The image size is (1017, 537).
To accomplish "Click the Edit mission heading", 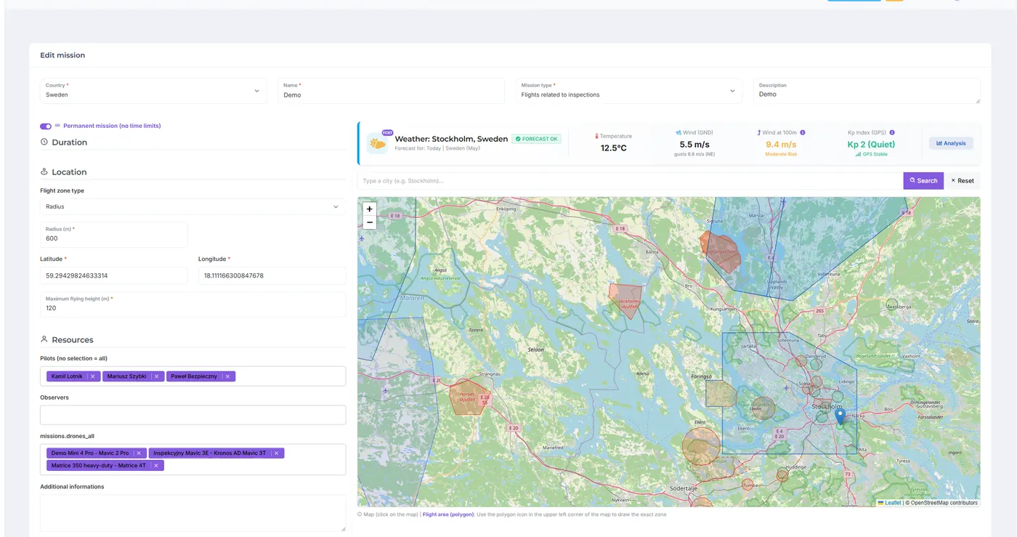I will coord(62,55).
